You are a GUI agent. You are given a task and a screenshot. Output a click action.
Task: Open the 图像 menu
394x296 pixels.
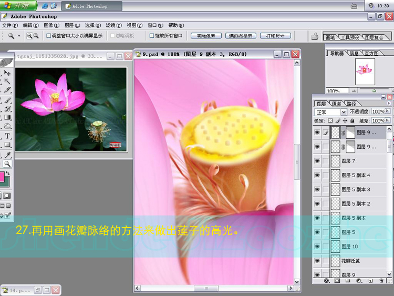pos(51,25)
